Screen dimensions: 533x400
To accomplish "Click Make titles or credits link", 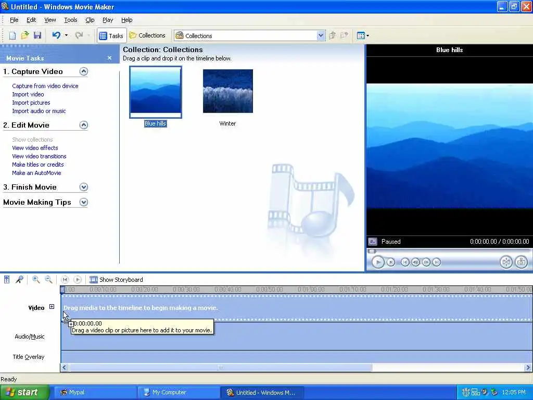I will [x=37, y=165].
